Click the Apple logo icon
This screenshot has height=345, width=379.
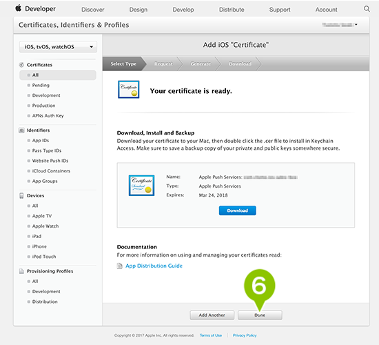19,8
